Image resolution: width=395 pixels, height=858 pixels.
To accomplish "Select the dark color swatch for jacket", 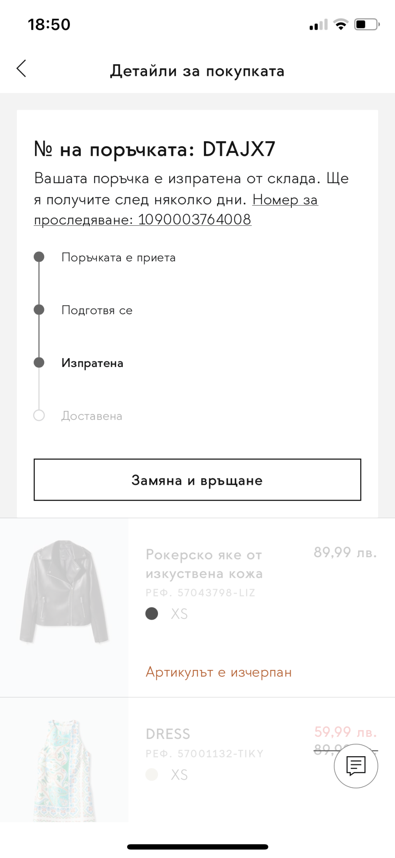I will (152, 614).
